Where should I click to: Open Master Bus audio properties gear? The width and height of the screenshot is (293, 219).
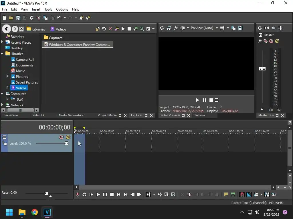[x=260, y=28]
